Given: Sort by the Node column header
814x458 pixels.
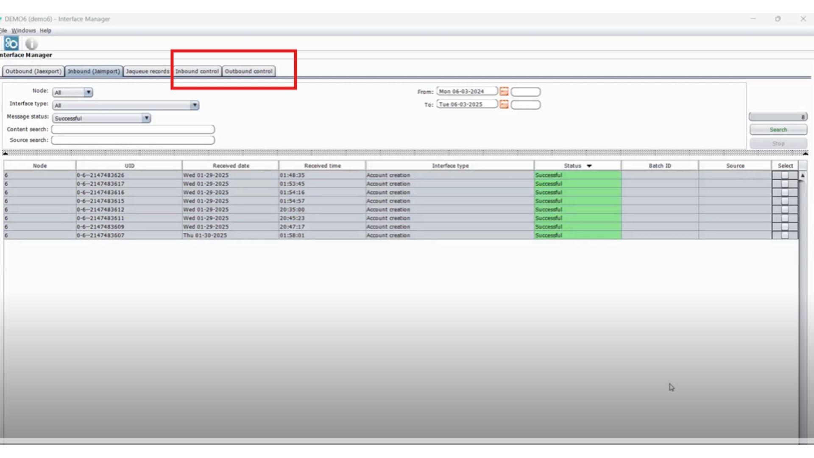Looking at the screenshot, I should point(40,166).
